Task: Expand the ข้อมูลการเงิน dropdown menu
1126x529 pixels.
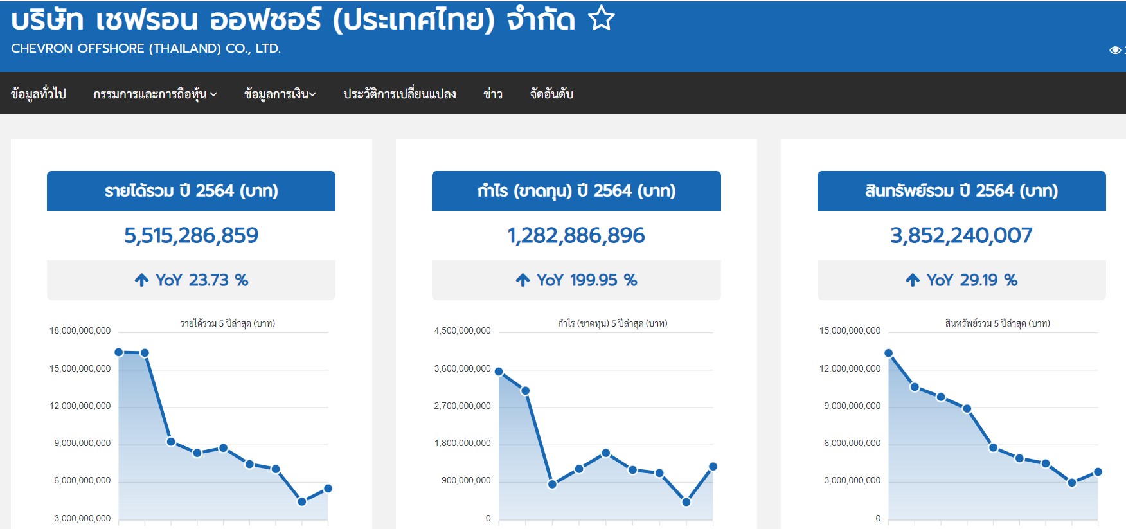Action: pos(280,94)
